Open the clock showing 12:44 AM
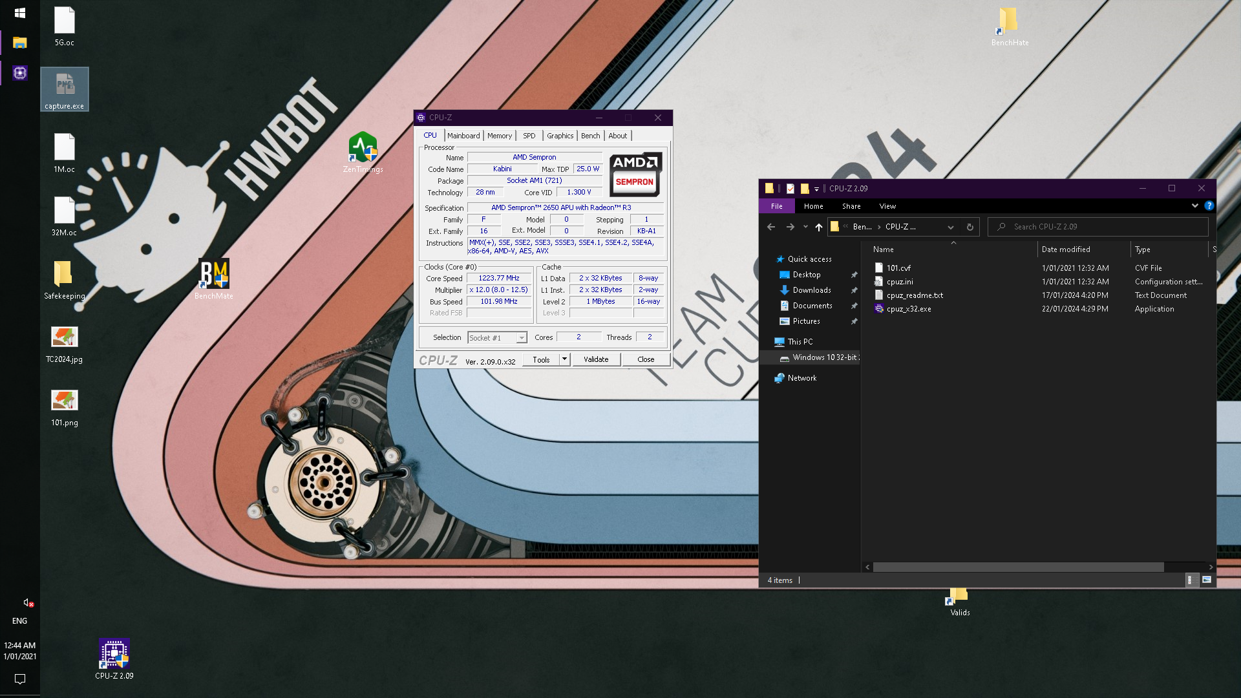 pos(20,651)
